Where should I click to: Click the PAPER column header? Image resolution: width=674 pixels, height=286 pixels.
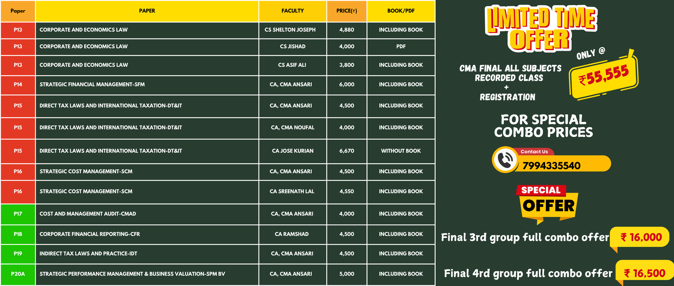[x=147, y=11]
